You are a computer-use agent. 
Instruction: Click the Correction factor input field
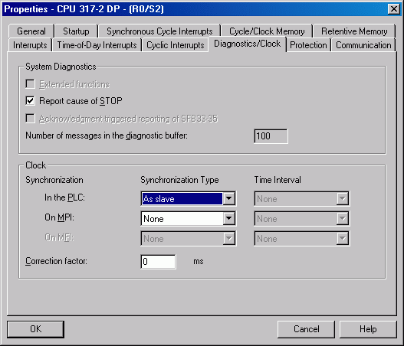tap(159, 262)
